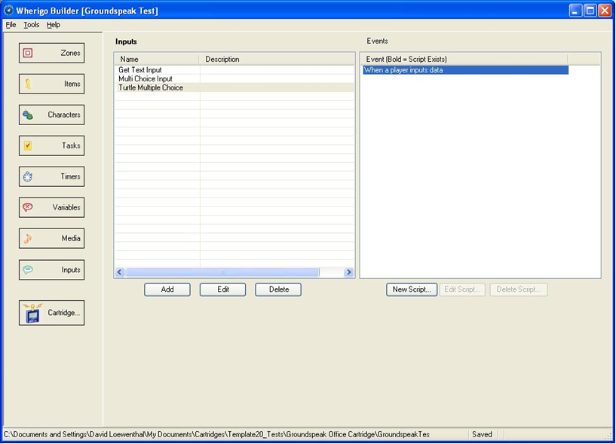Image resolution: width=616 pixels, height=444 pixels.
Task: Open the Zones section icon
Action: pyautogui.click(x=28, y=53)
